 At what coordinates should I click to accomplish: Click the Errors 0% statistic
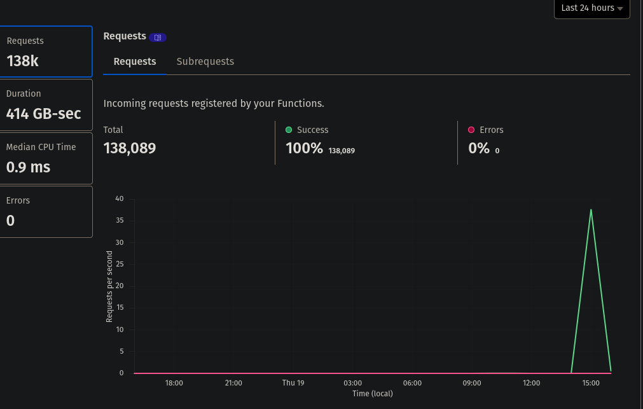coord(479,148)
